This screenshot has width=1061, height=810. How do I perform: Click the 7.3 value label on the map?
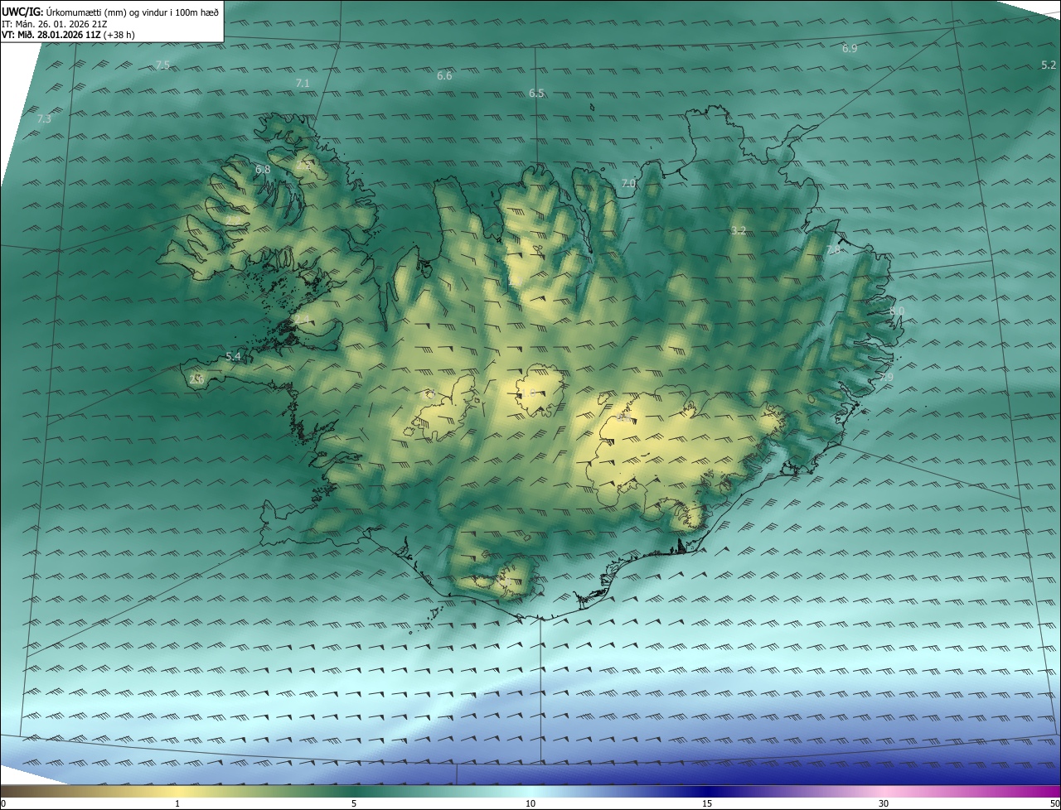[x=44, y=119]
